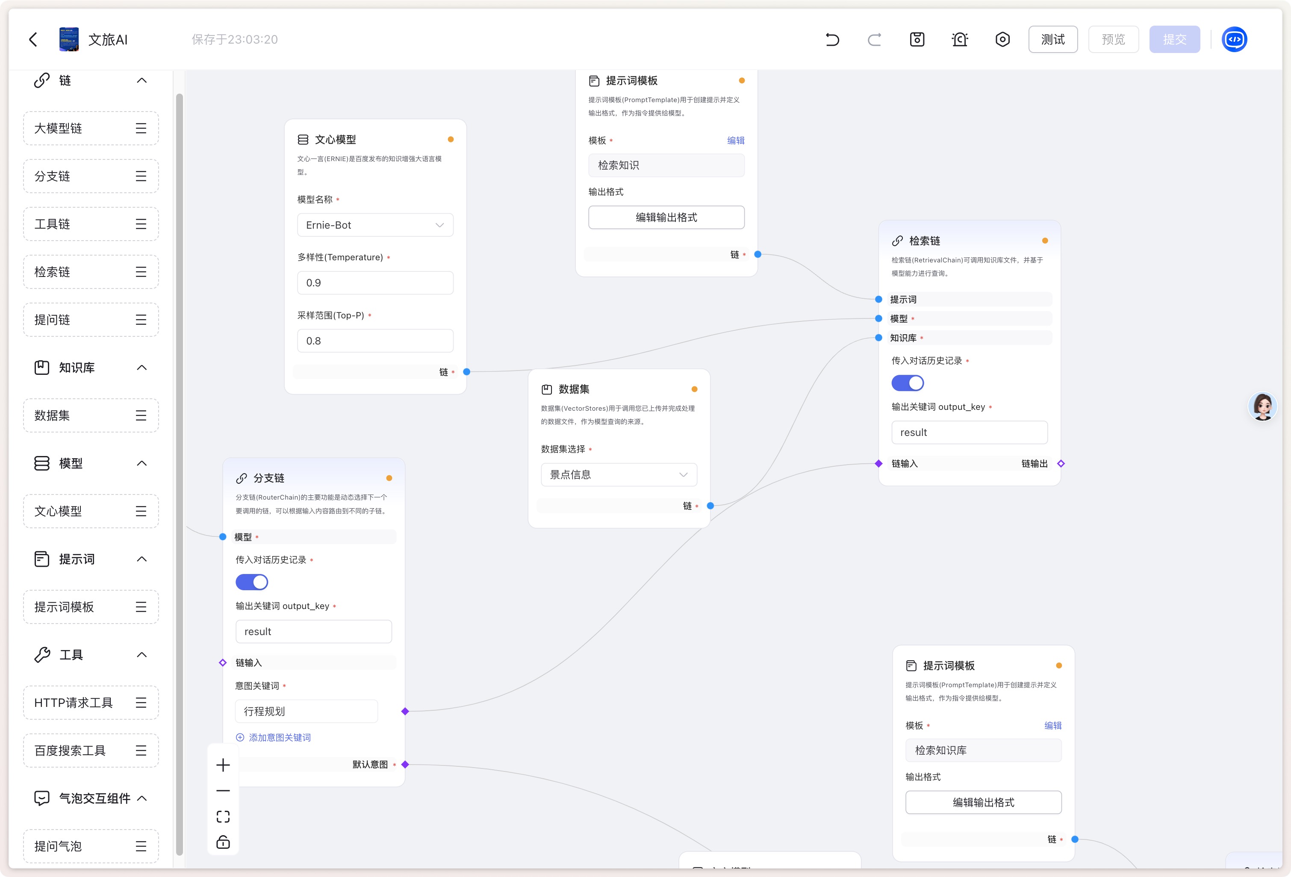Collapse the 工具 sidebar section
Screen dimensions: 1291x877
[x=141, y=655]
